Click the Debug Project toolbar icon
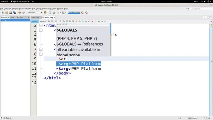The image size is (213, 120). click(x=63, y=13)
